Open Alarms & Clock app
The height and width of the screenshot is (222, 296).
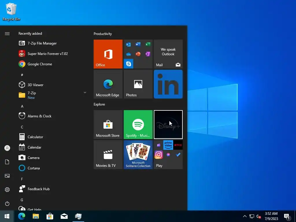53,116
